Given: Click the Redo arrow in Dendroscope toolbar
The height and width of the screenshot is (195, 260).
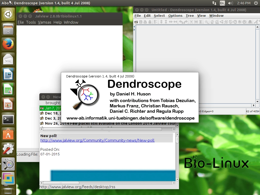Looking at the screenshot, I should (185, 22).
